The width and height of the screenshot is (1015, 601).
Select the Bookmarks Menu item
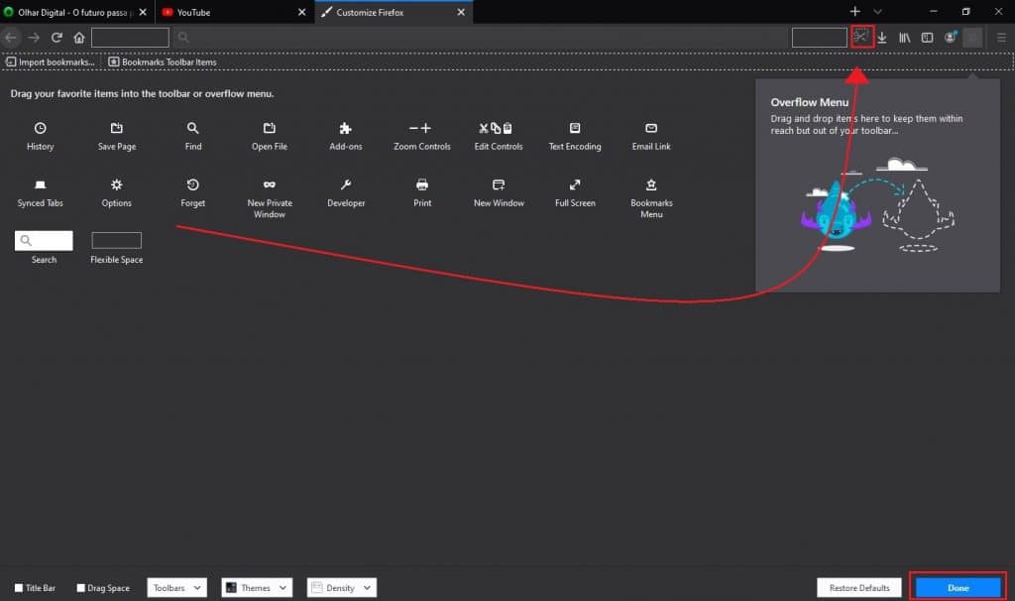tap(651, 198)
